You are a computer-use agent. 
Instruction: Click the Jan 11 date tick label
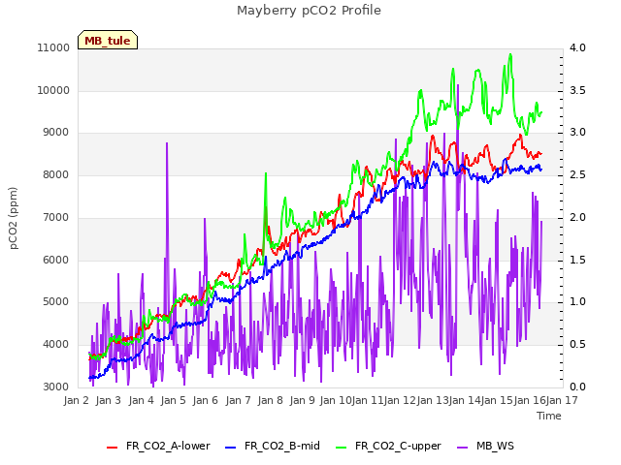(368, 400)
